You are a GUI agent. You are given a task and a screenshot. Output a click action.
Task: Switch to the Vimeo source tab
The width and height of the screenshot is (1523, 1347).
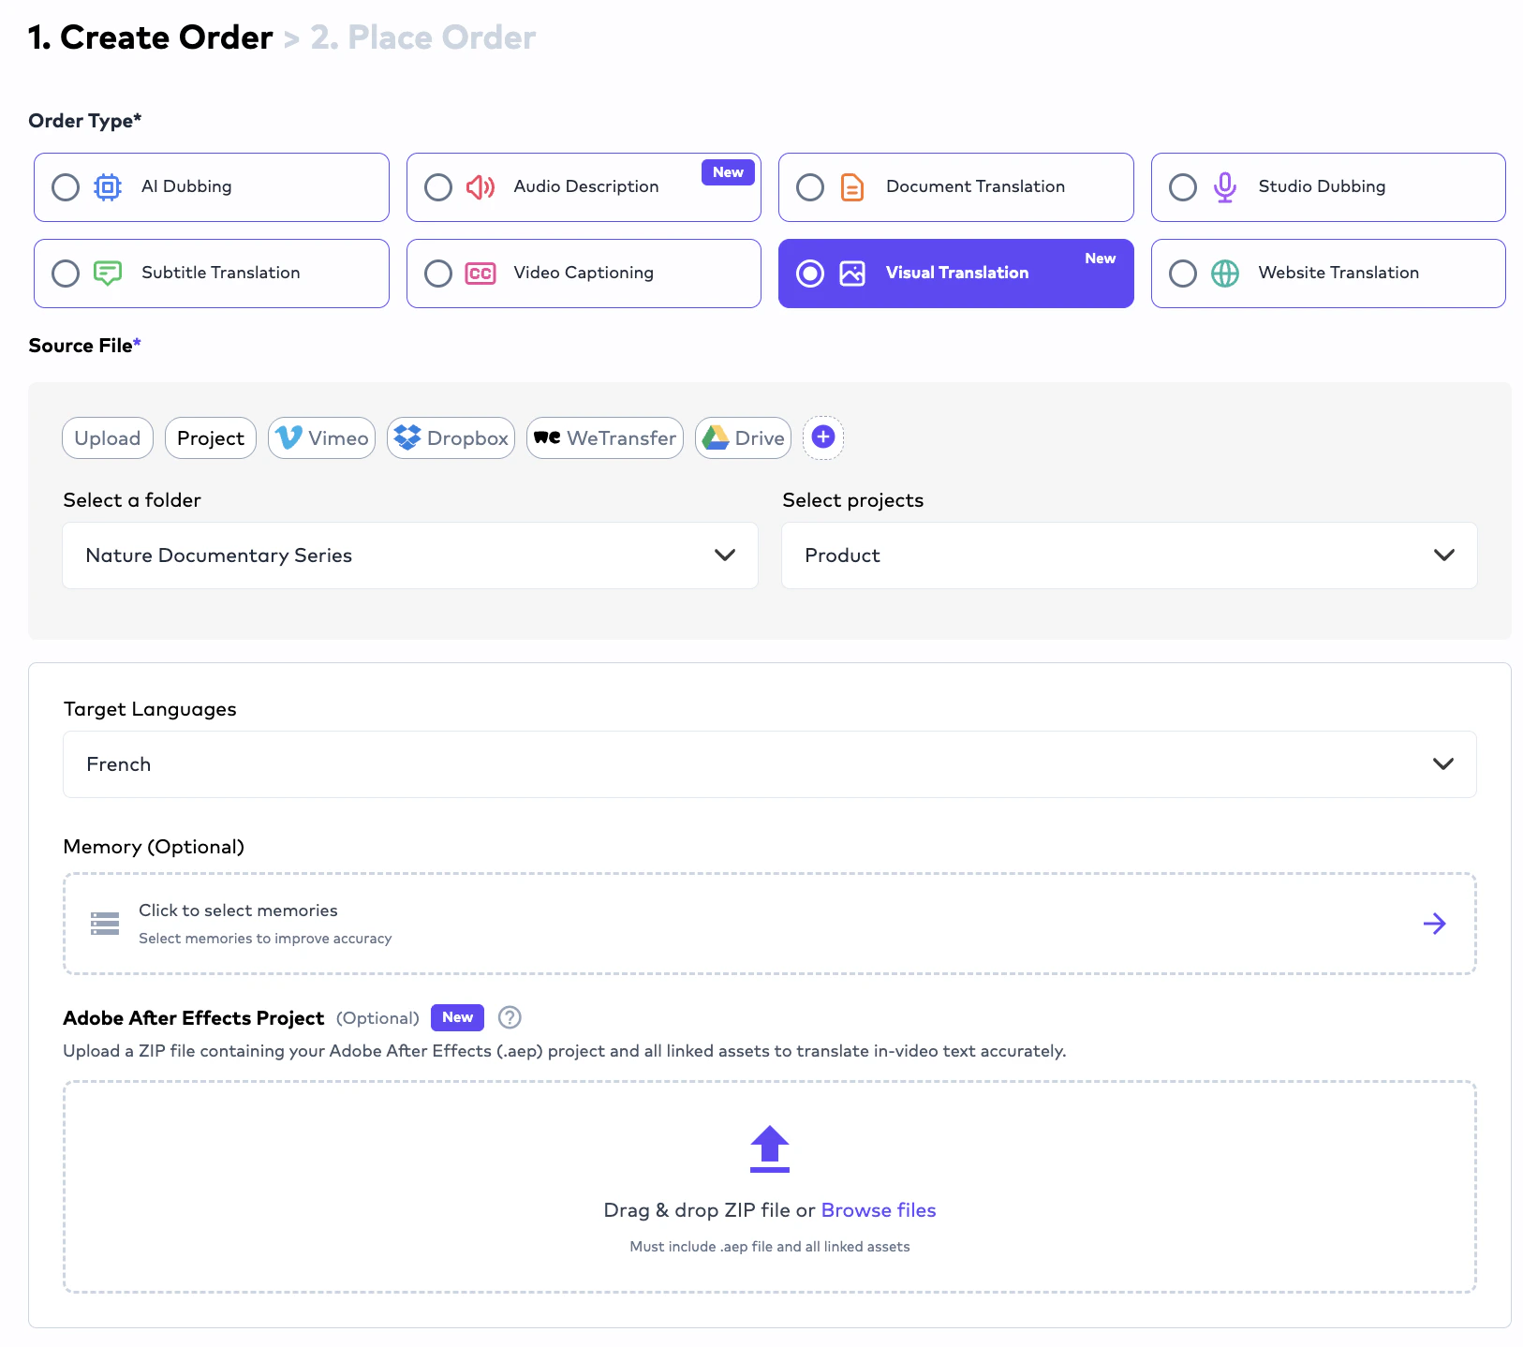click(x=321, y=438)
